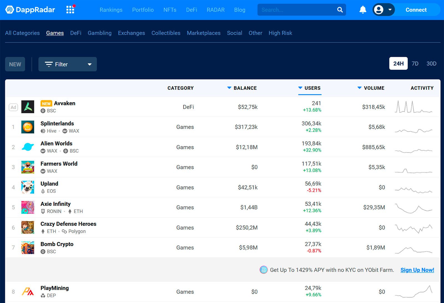Screen dimensions: 444x303
Task: Click the Splinterlands app icon
Action: [x=28, y=127]
